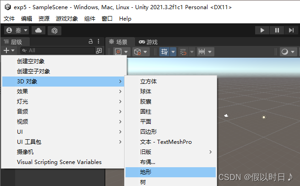Open hierarchy search in window icon
Image resolution: width=300 pixels, height=186 pixels.
tap(99, 51)
